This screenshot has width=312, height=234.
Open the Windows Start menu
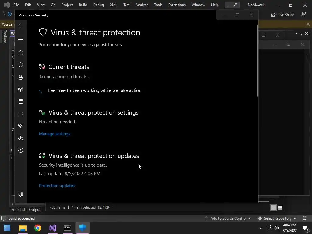click(x=7, y=228)
